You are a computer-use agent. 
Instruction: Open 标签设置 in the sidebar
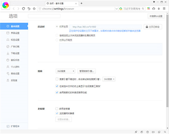(x=14, y=40)
